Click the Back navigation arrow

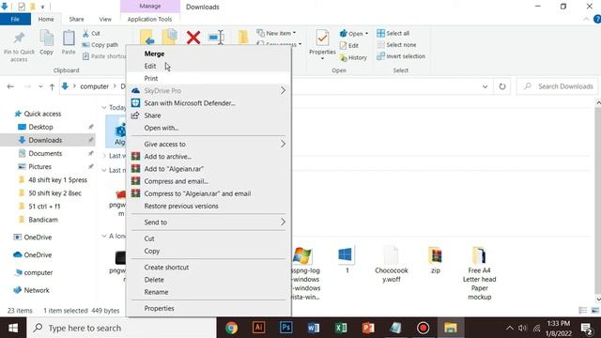click(10, 86)
